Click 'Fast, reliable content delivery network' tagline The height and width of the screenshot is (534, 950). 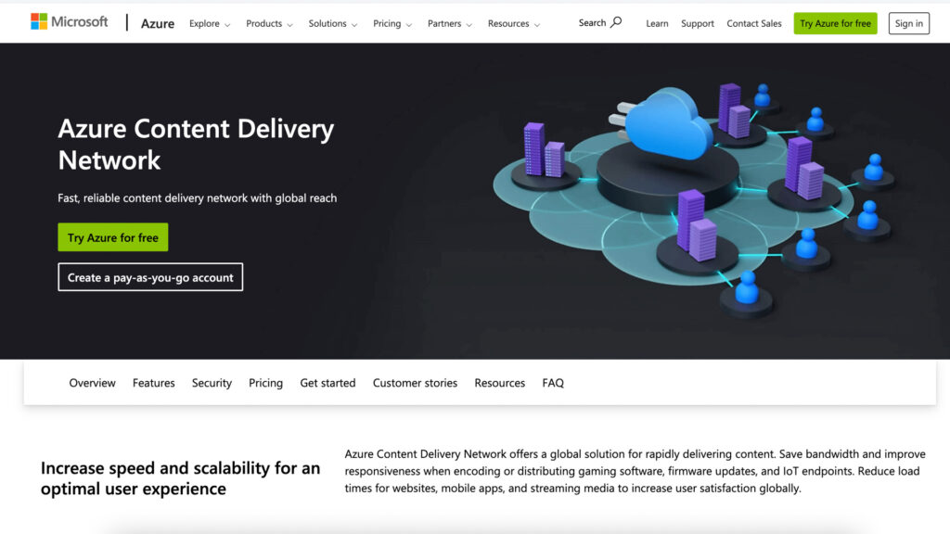pyautogui.click(x=197, y=198)
